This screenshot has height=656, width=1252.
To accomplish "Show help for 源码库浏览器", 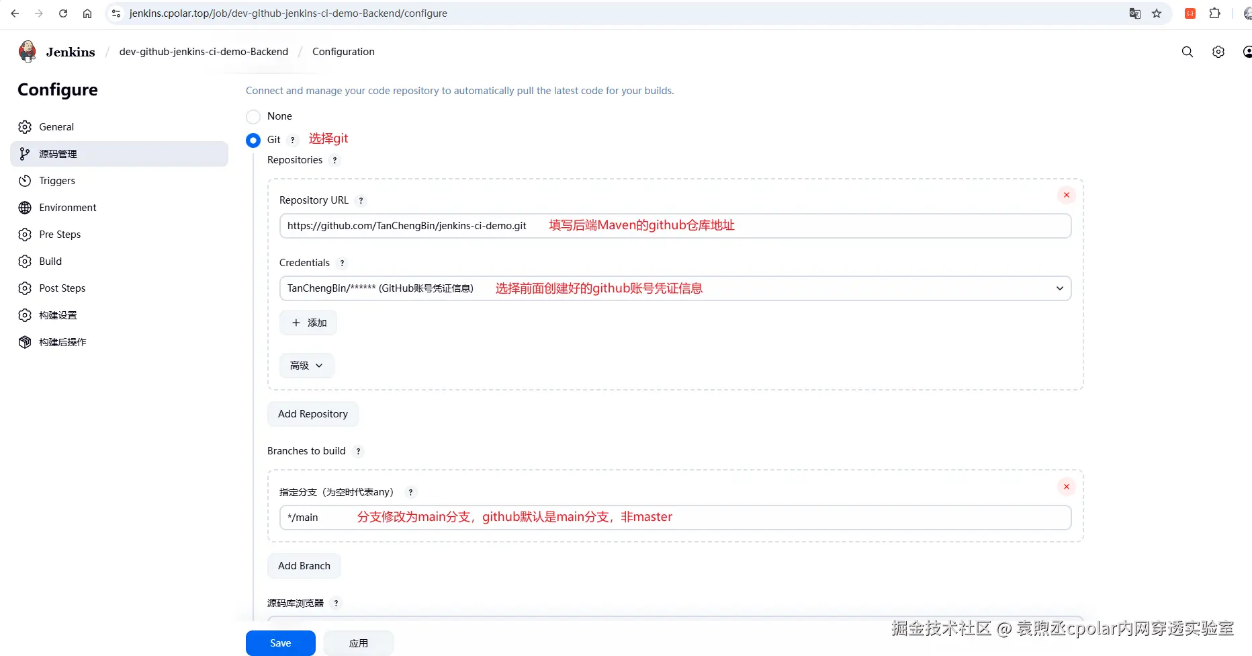I will [336, 604].
